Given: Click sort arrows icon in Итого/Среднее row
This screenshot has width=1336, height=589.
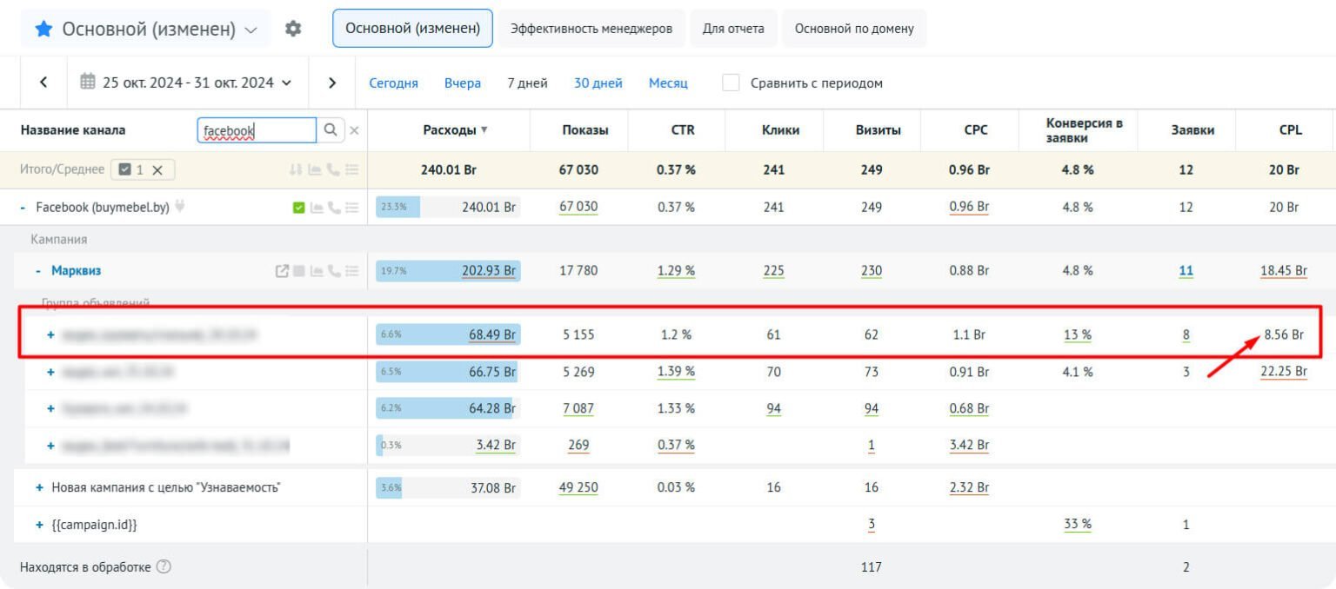Looking at the screenshot, I should tap(297, 170).
